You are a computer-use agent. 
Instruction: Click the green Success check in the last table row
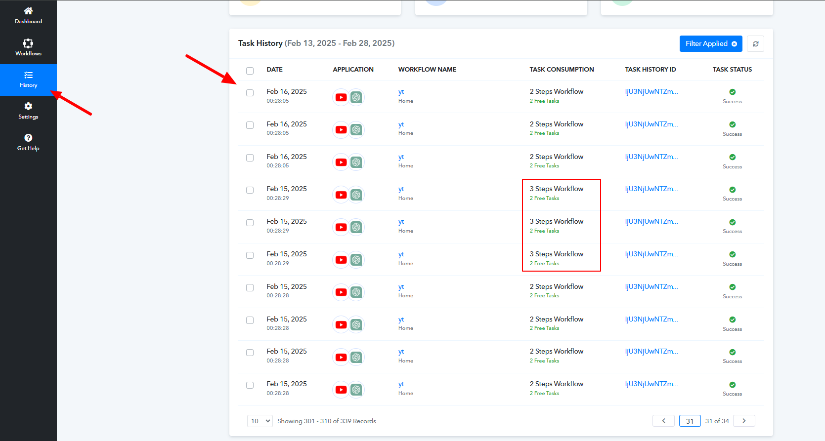733,385
